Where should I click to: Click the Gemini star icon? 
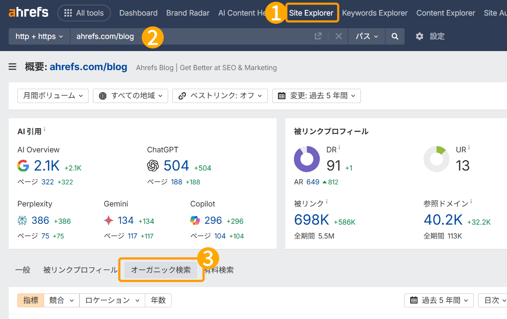coord(108,220)
